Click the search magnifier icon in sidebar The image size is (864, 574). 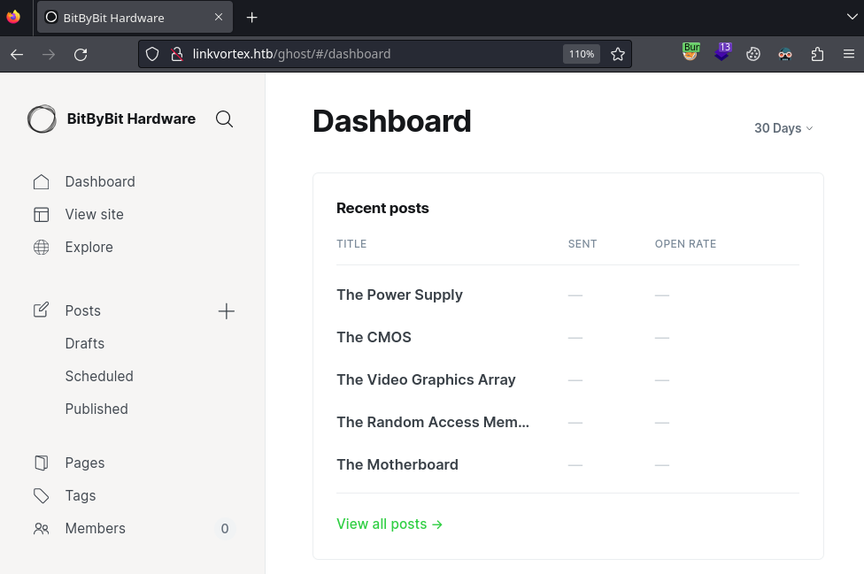[x=224, y=119]
